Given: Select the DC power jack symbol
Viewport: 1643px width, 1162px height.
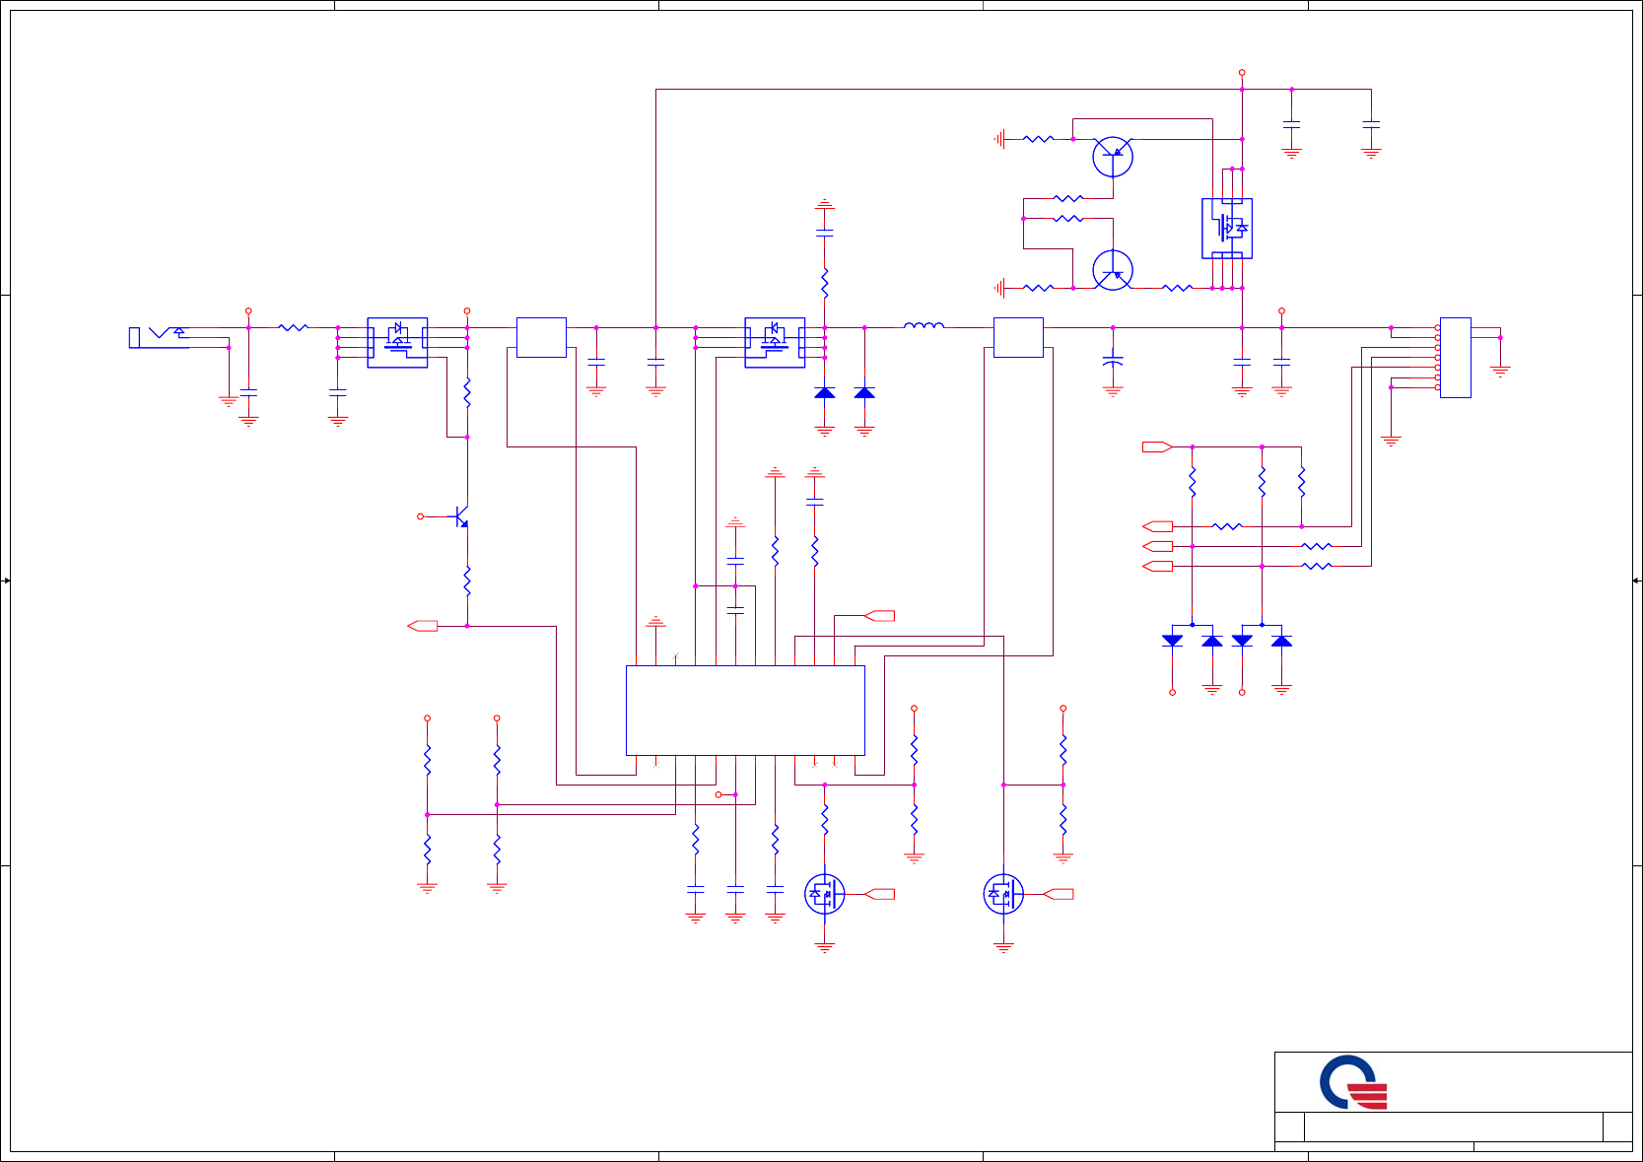Looking at the screenshot, I should point(158,337).
